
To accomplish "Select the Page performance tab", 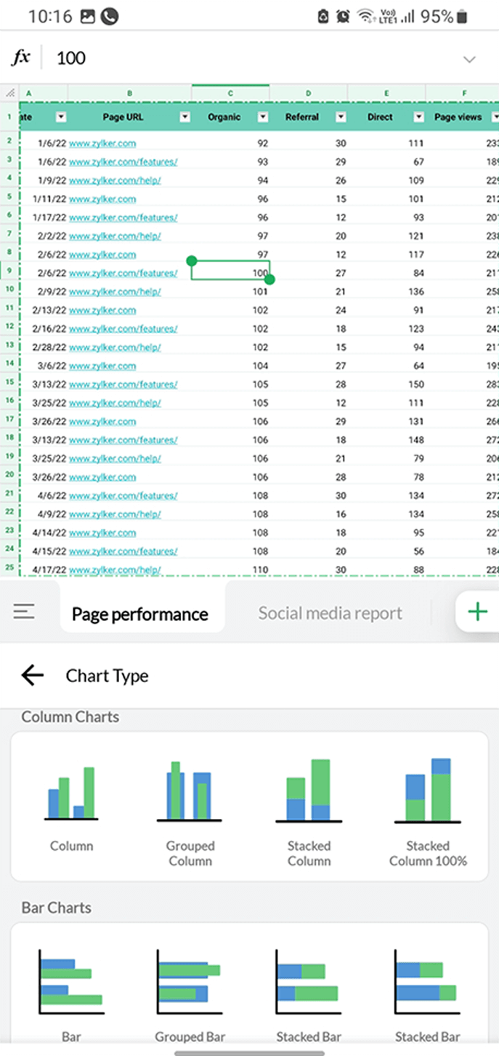I will click(x=142, y=613).
